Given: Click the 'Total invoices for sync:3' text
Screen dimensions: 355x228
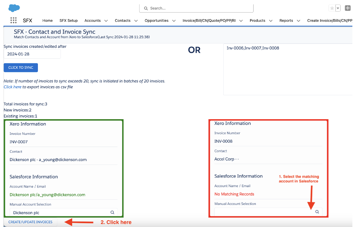Looking at the screenshot, I should point(26,104).
